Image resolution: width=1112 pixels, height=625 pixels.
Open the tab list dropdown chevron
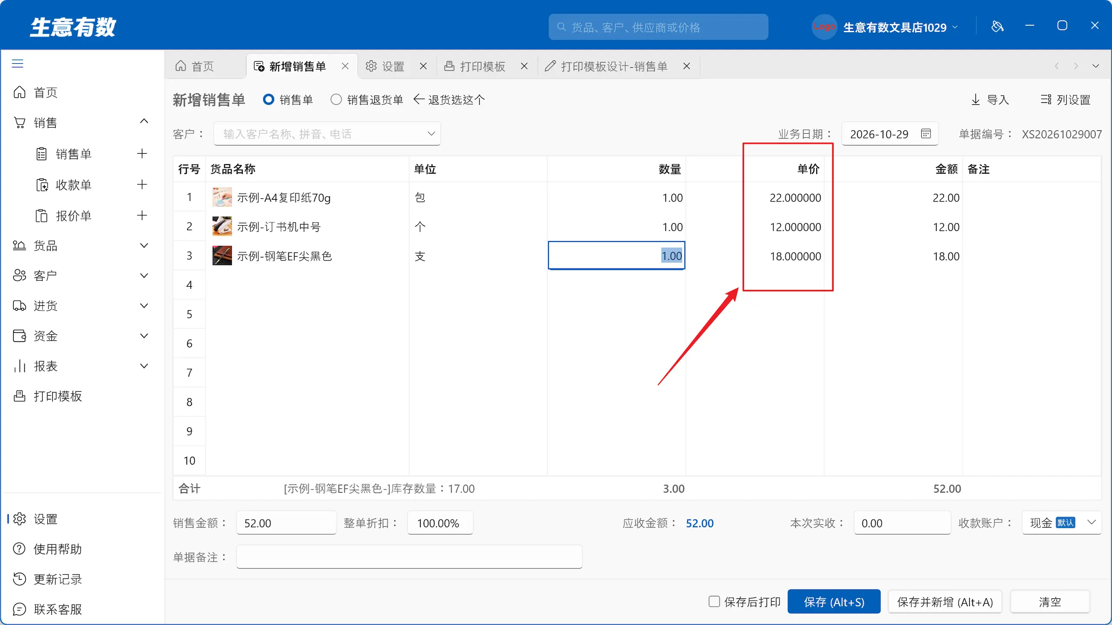1095,66
